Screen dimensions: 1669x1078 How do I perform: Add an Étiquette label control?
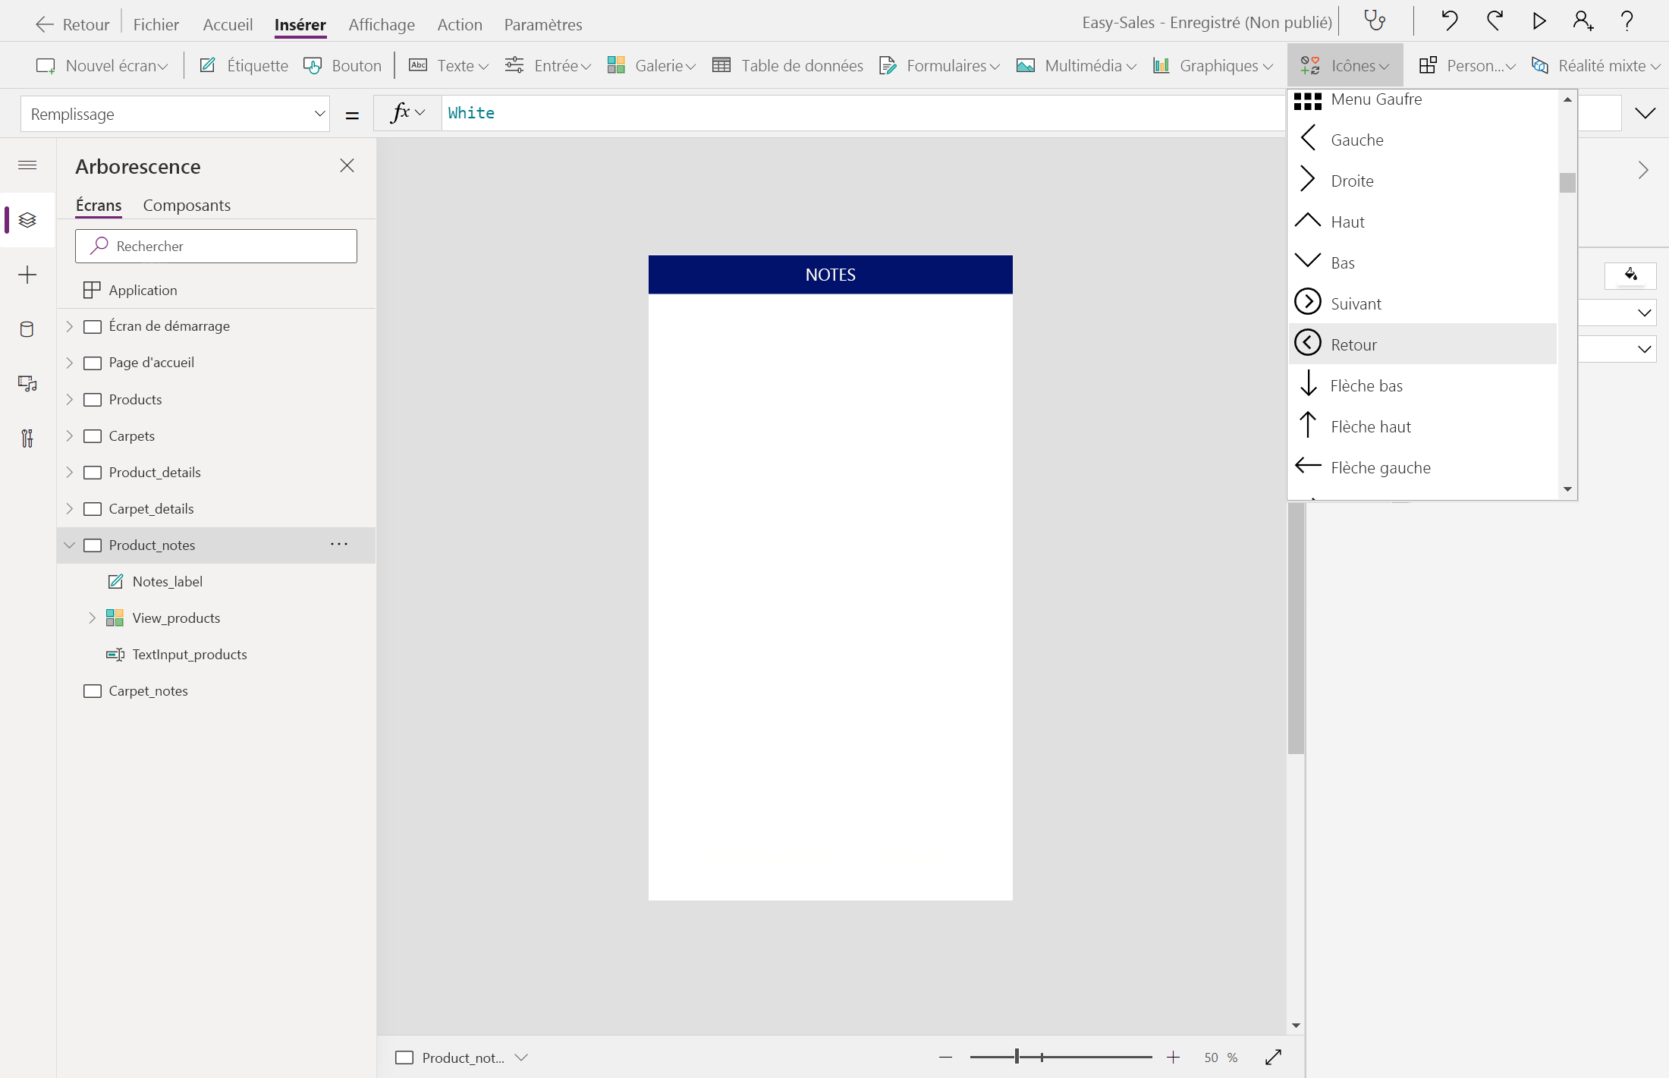coord(244,65)
